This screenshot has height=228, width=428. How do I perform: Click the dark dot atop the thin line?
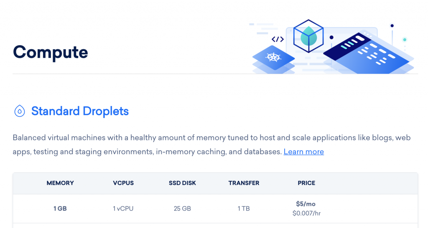(392, 25)
